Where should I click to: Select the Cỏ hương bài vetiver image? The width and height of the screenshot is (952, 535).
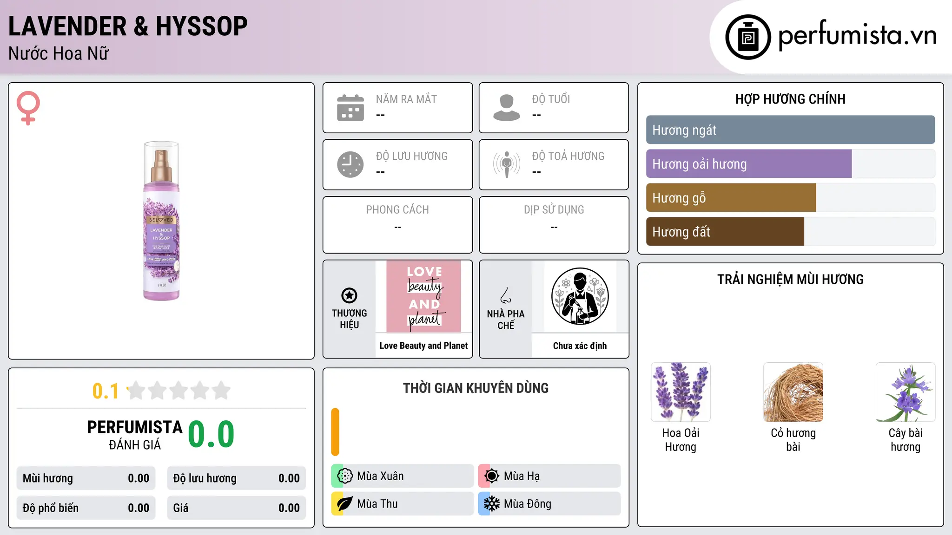point(793,392)
